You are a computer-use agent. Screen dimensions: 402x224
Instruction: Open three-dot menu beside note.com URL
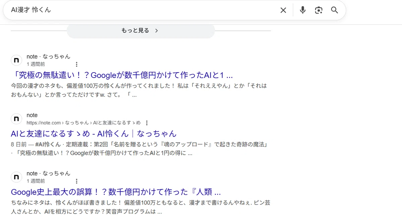(147, 123)
